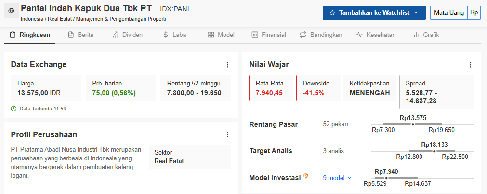Open Nilai Wajar three-dot menu
This screenshot has height=194, width=487.
pyautogui.click(x=470, y=65)
